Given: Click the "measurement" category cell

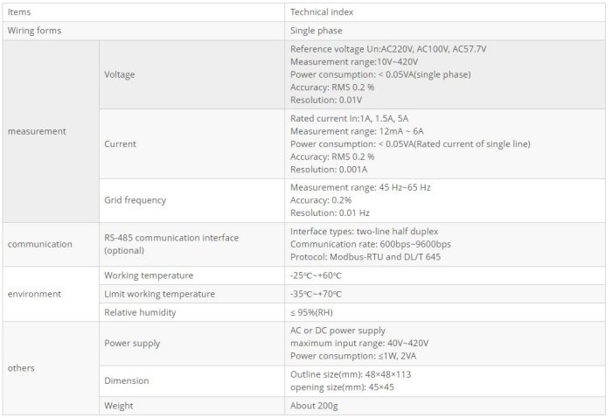Looking at the screenshot, I should pyautogui.click(x=37, y=131).
